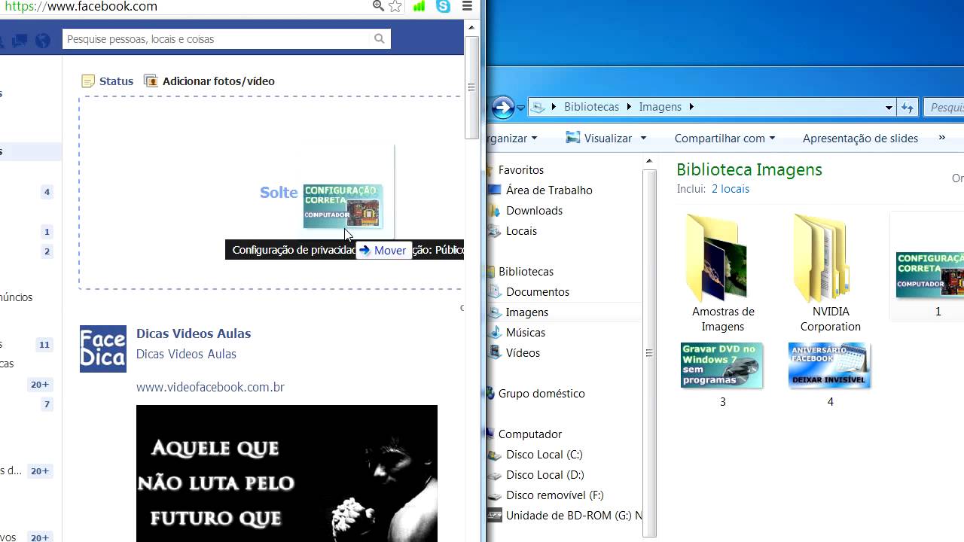The image size is (964, 542).
Task: Open the Visualizar options dropdown arrow
Action: [643, 138]
